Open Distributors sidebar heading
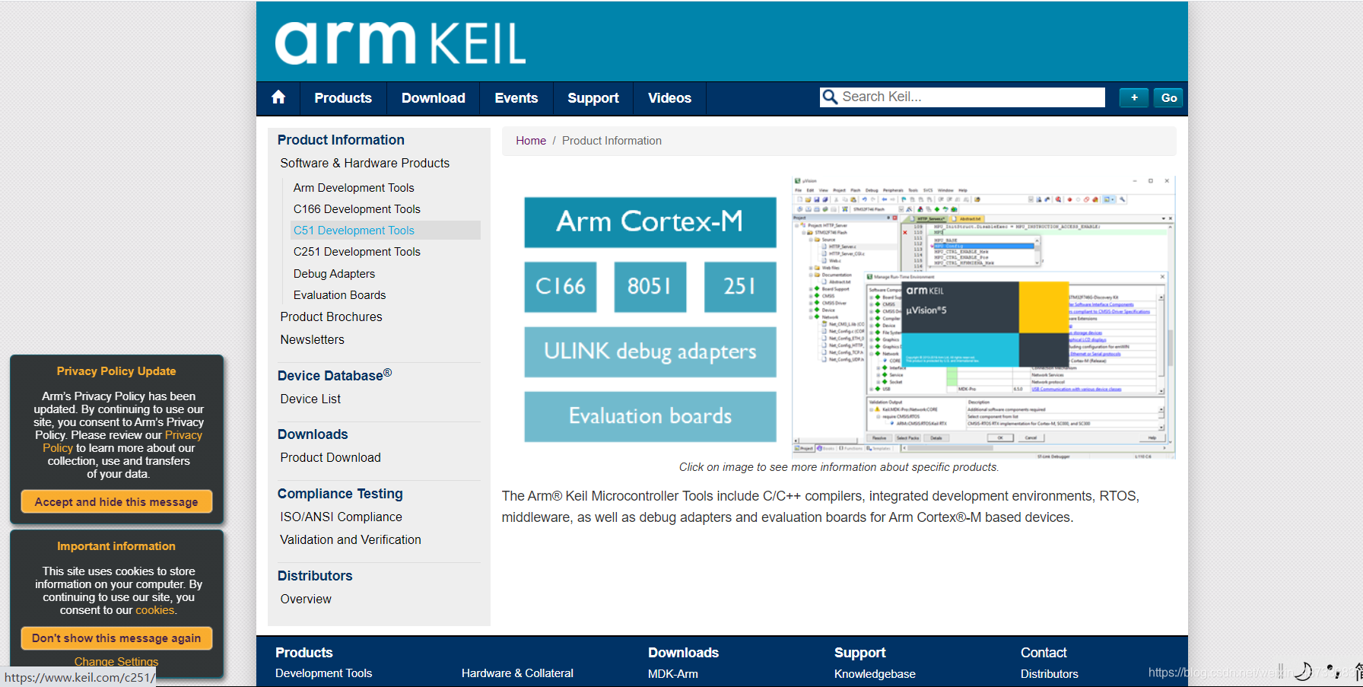 click(315, 576)
